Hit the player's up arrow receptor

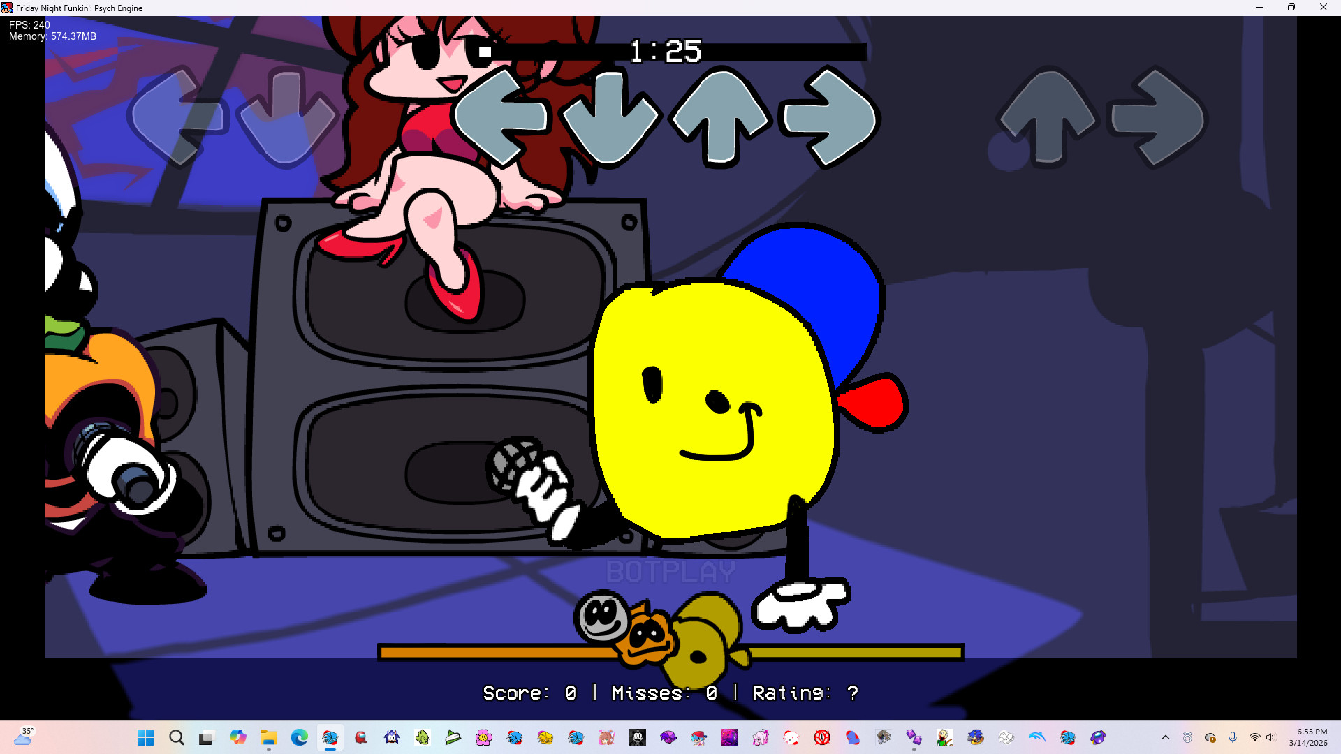pyautogui.click(x=720, y=117)
